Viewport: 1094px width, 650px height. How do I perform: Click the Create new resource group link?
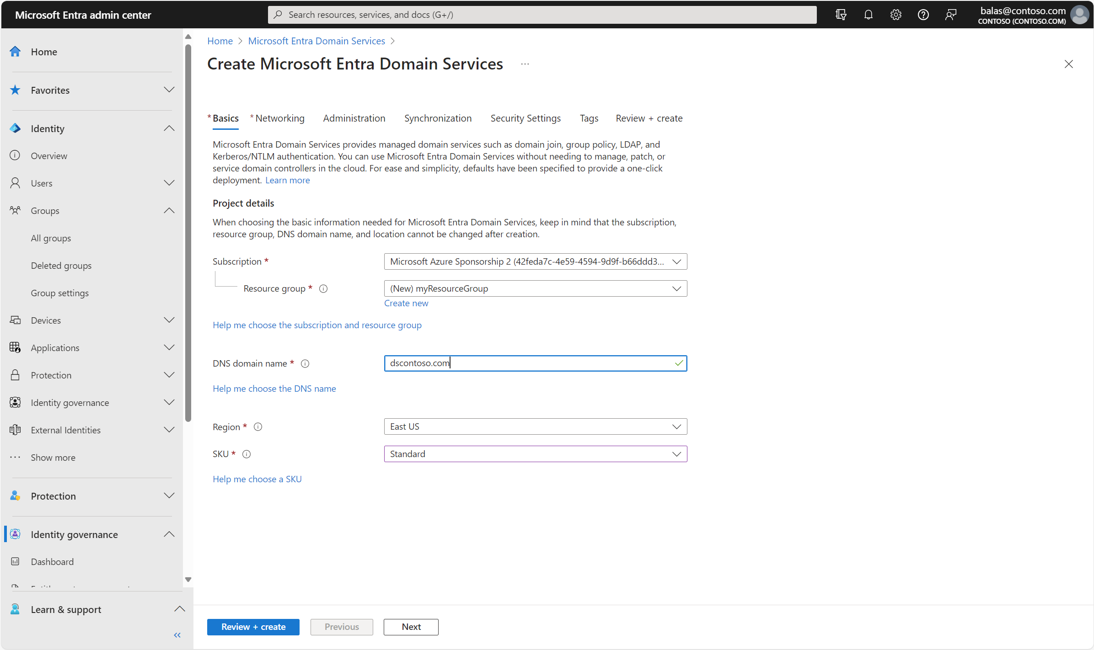click(x=406, y=303)
